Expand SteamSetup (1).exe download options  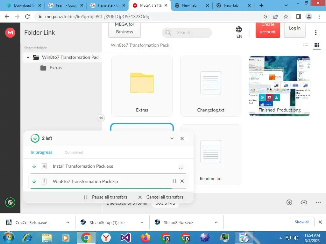point(142,222)
